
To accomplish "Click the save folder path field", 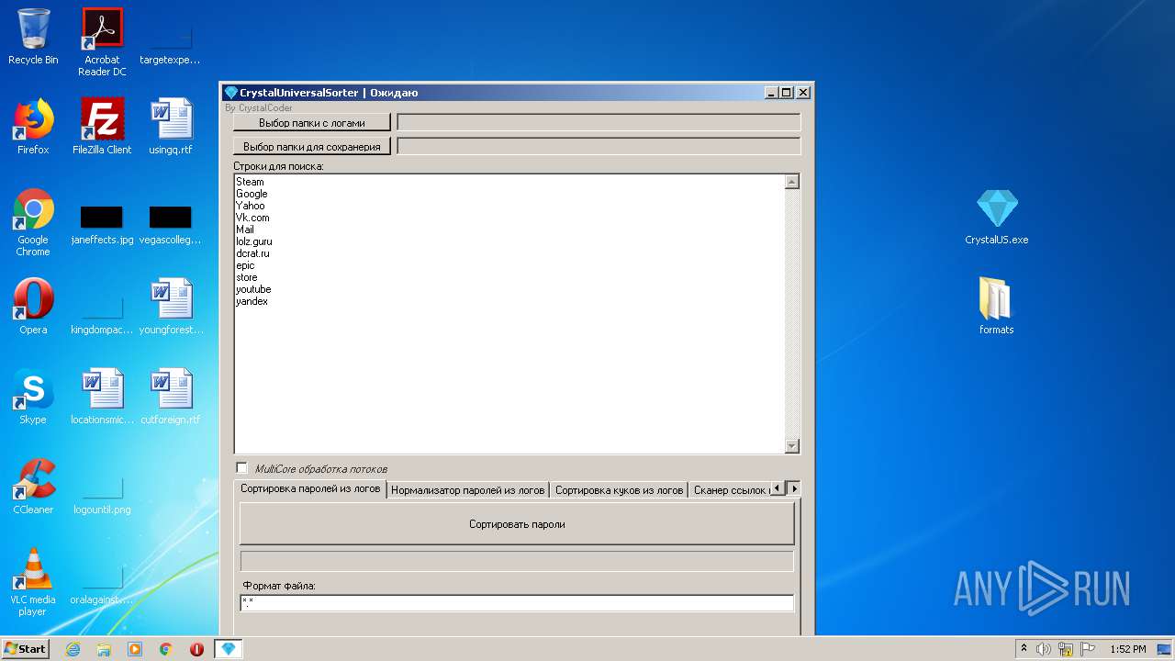I will [x=599, y=146].
